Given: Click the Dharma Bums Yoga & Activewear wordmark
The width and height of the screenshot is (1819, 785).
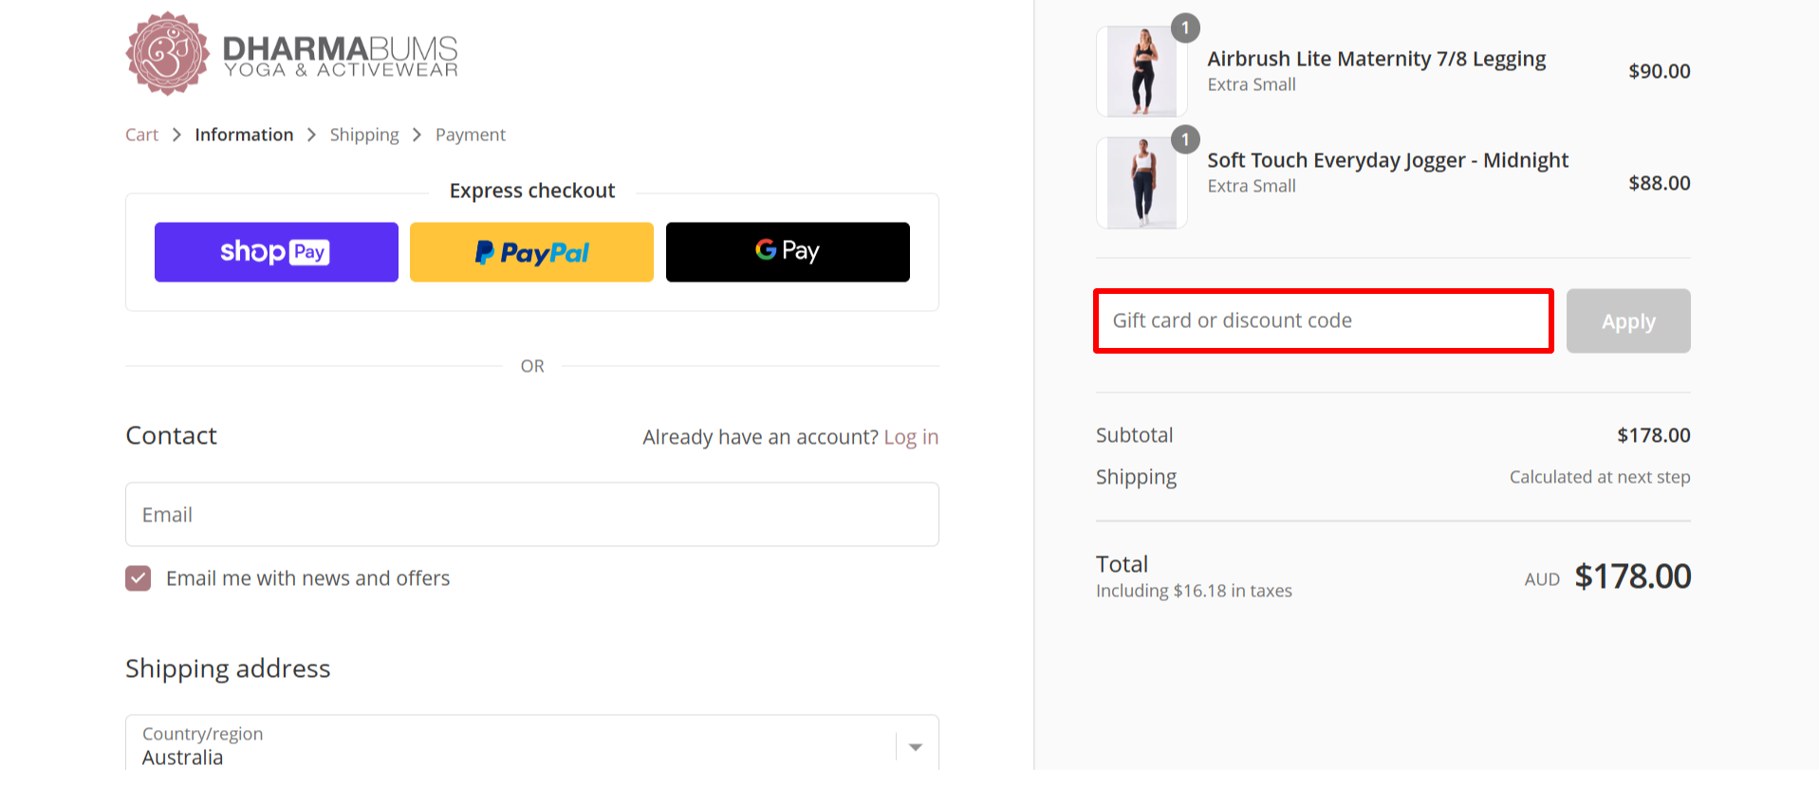Looking at the screenshot, I should (x=340, y=56).
